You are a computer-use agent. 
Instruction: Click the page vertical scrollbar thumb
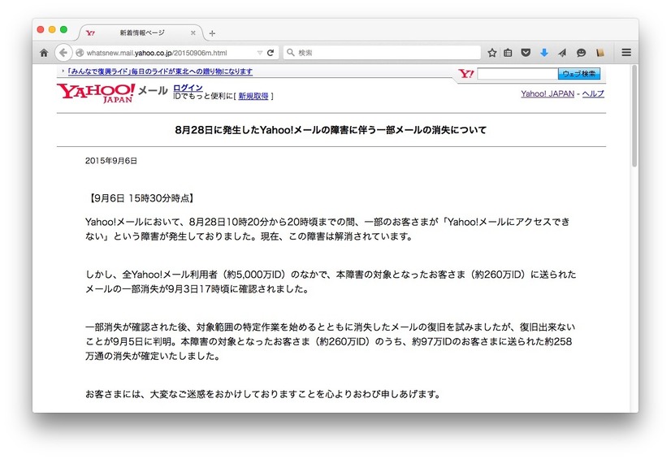pyautogui.click(x=634, y=115)
